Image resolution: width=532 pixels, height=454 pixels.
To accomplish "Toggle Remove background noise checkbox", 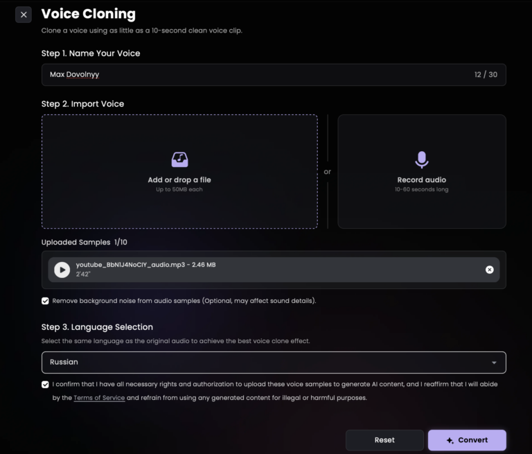I will (46, 301).
